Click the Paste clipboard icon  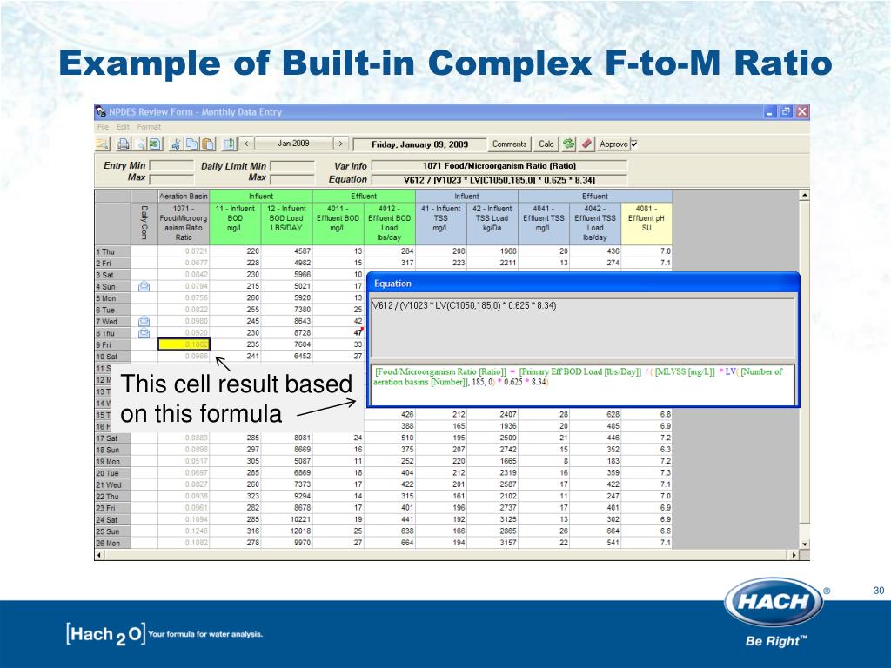coord(208,144)
